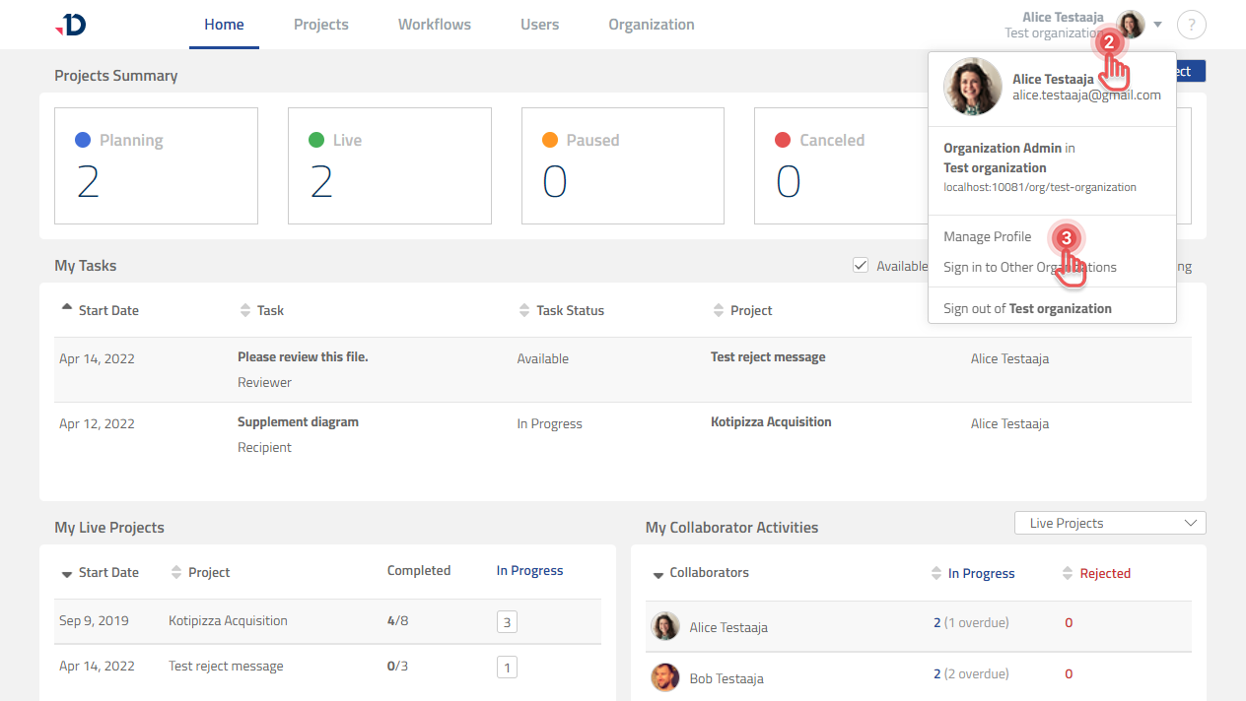Sort the Task column in My Tasks
Screen dimensions: 1246x701
pyautogui.click(x=245, y=310)
